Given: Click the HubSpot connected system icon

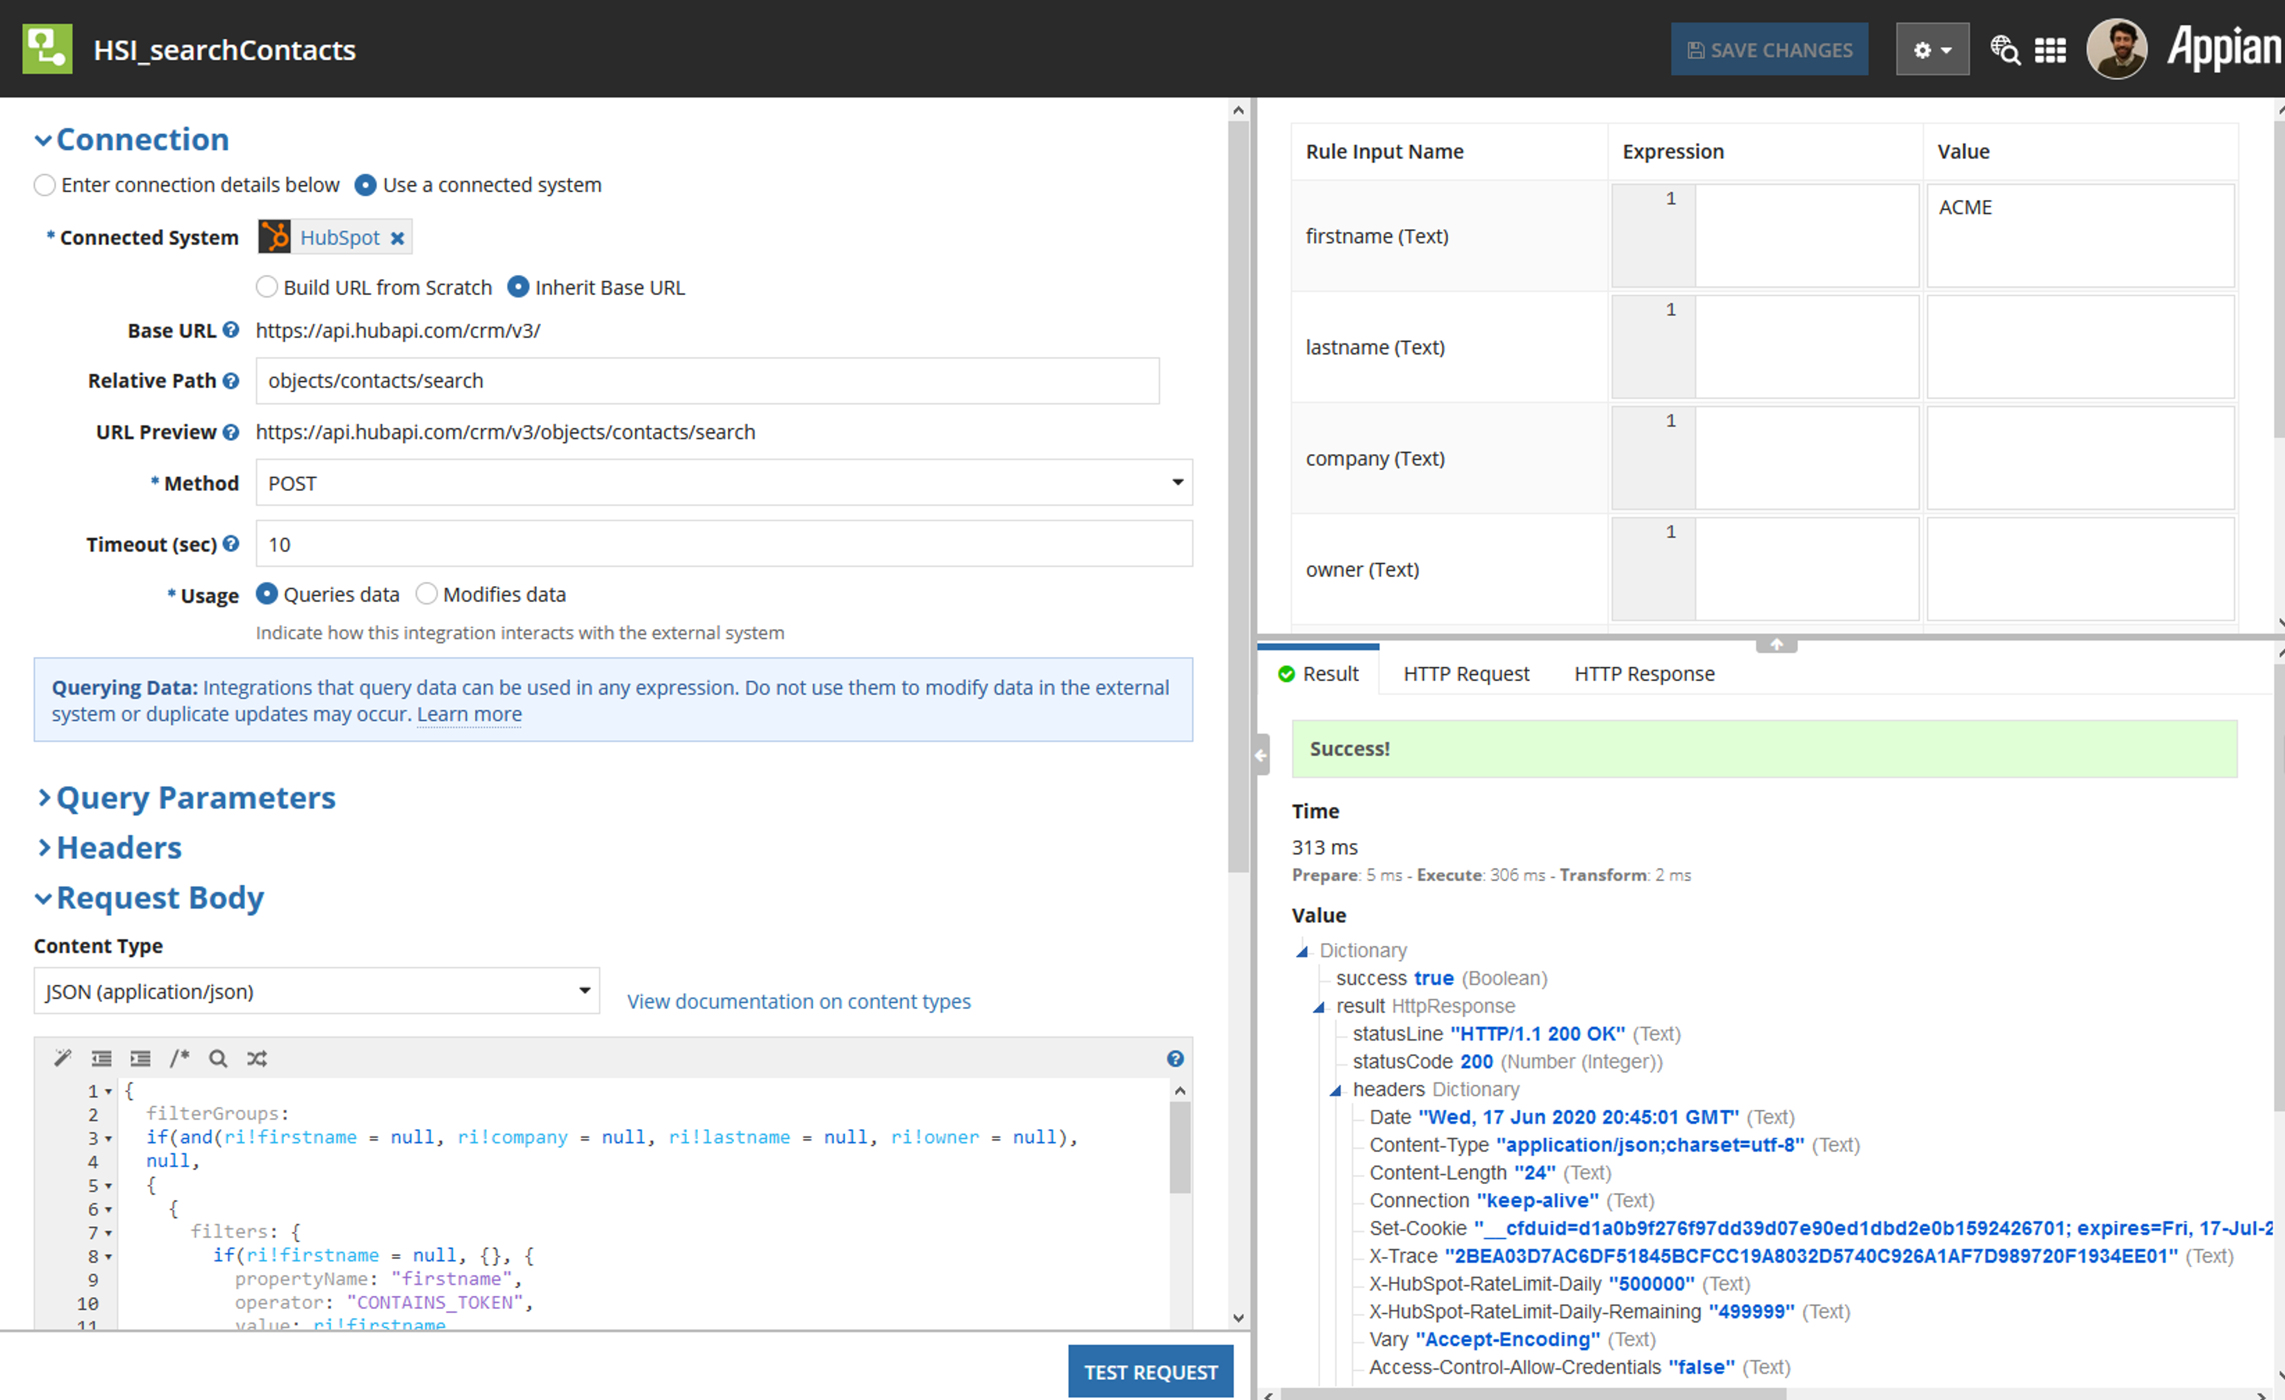Looking at the screenshot, I should click(x=274, y=237).
